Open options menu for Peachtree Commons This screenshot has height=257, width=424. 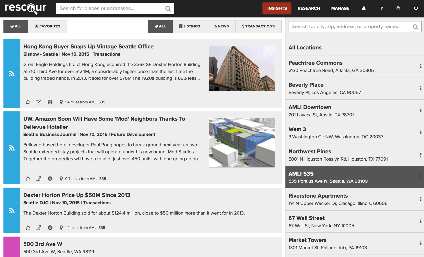[421, 66]
